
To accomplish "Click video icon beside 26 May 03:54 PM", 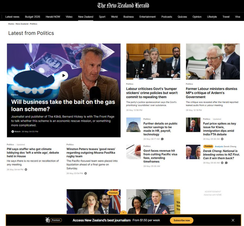I will 86,173.
